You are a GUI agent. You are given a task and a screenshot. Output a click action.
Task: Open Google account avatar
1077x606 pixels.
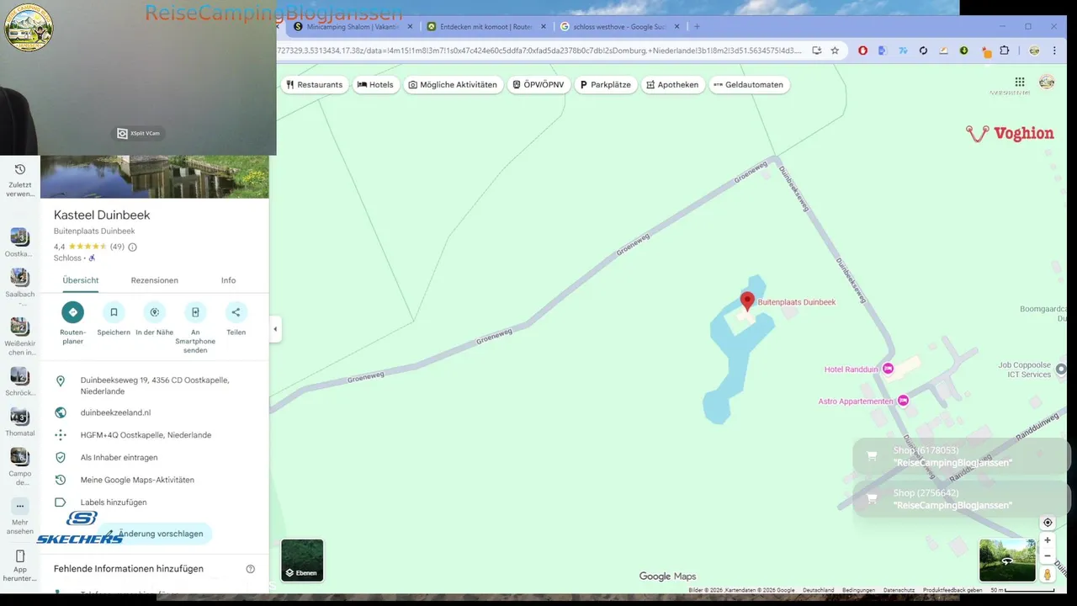tap(1047, 82)
